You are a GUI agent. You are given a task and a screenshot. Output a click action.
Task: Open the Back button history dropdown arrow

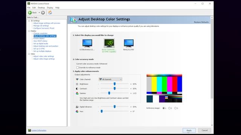tap(39, 12)
